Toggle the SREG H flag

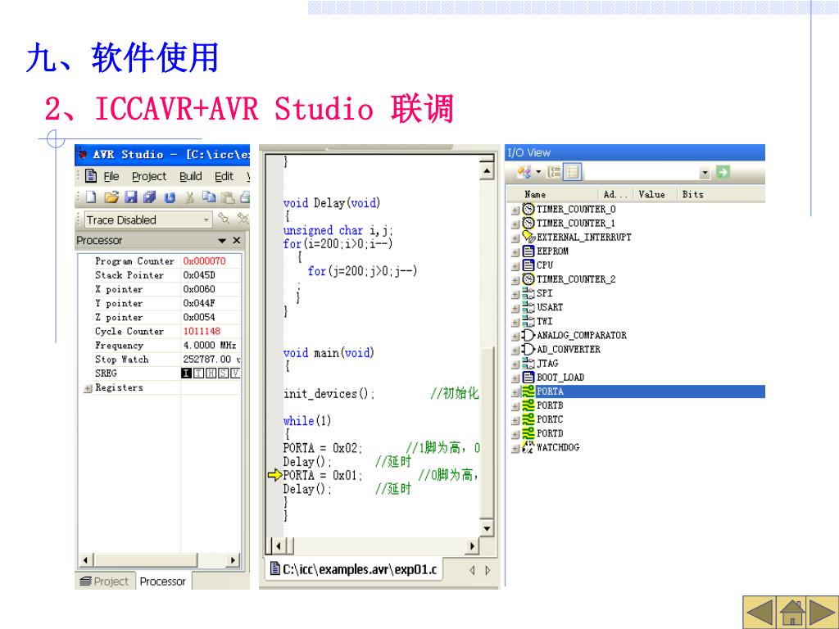(x=211, y=373)
